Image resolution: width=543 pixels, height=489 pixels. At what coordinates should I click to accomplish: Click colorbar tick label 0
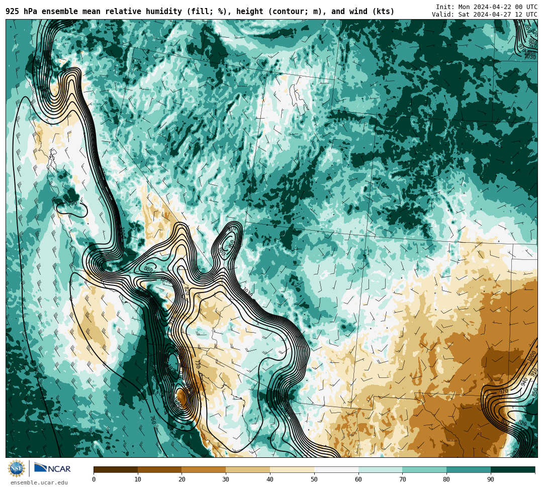tap(94, 479)
